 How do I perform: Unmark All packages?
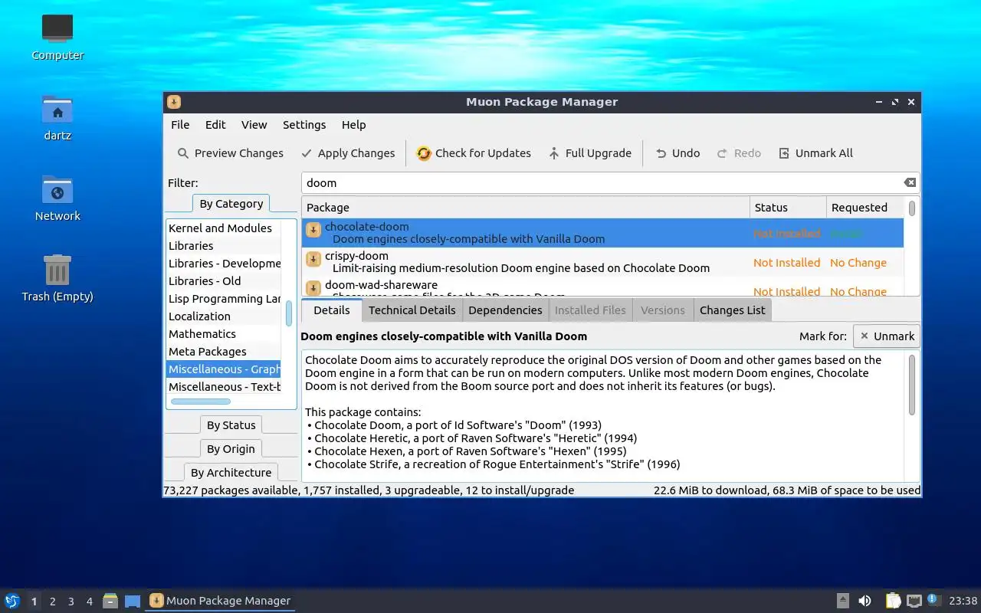tap(815, 153)
